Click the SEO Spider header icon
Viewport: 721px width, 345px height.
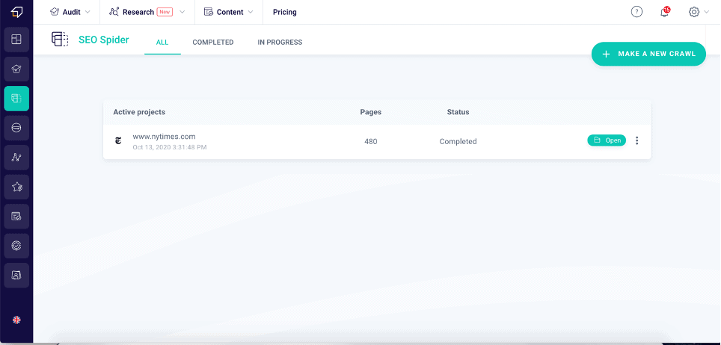tap(60, 40)
